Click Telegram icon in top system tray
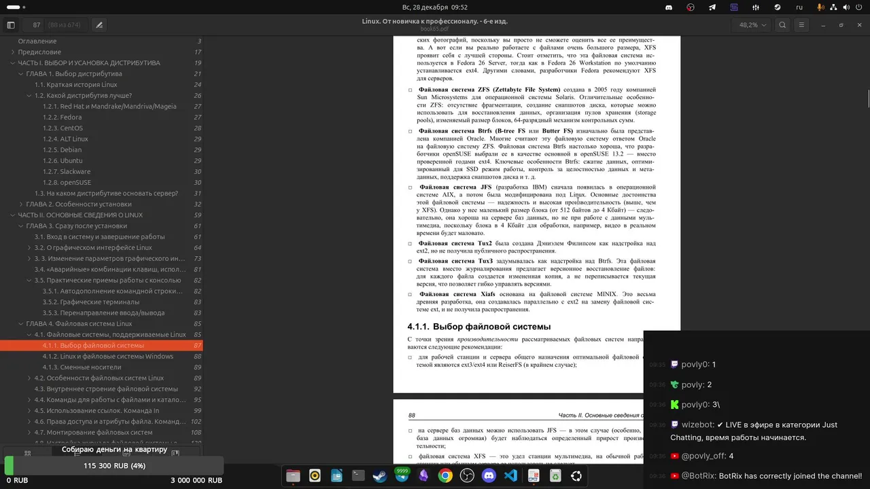Screen dimensions: 870x489 point(712,7)
